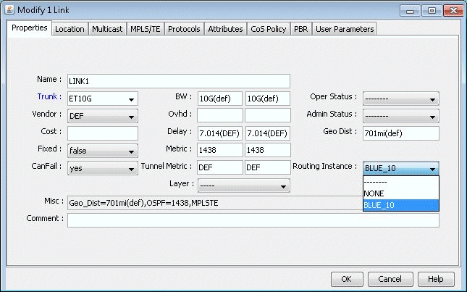Confirm changes with OK button
Viewport: 467px width, 292px height.
(x=347, y=279)
